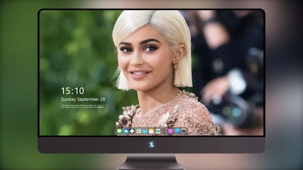Open the Clock app in dock

(132, 131)
